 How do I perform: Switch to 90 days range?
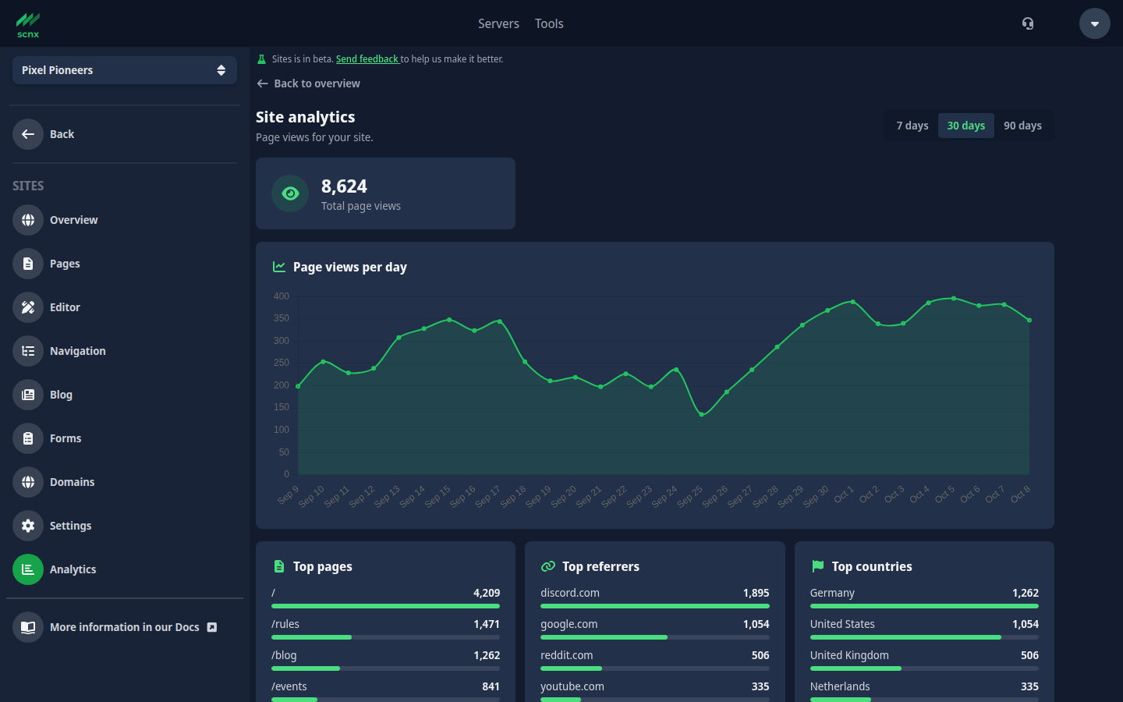click(x=1022, y=126)
